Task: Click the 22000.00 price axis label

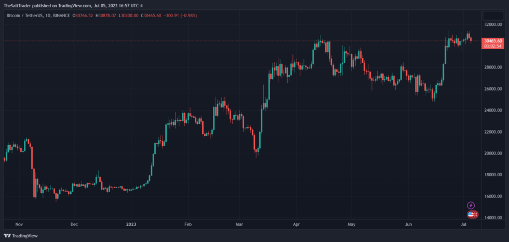Action: pos(492,132)
